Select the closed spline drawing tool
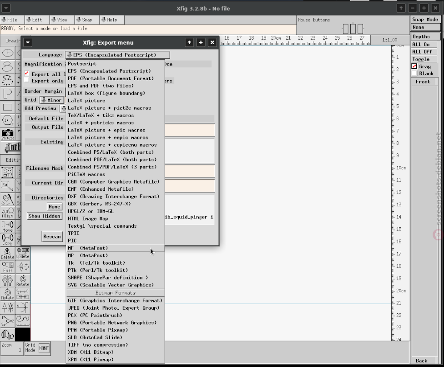 click(x=8, y=66)
